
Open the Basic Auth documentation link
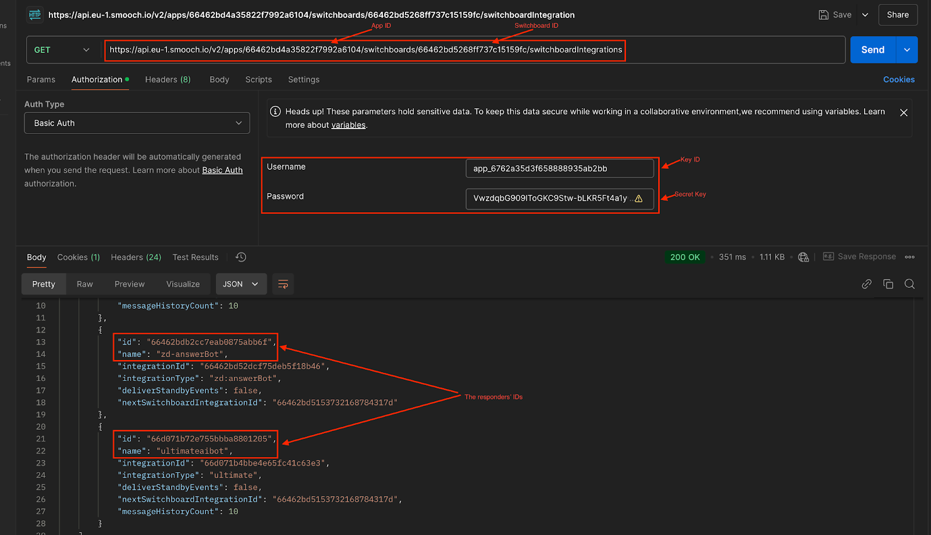222,170
